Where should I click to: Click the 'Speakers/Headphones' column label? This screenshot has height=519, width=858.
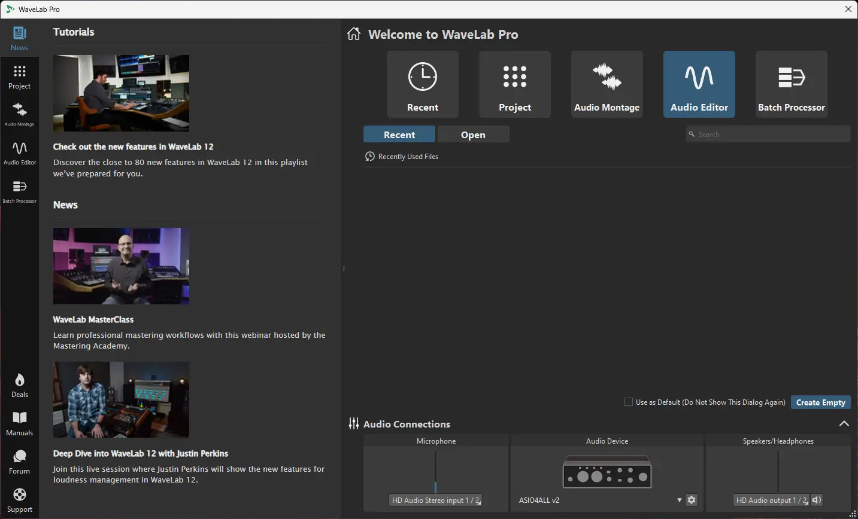(x=778, y=441)
